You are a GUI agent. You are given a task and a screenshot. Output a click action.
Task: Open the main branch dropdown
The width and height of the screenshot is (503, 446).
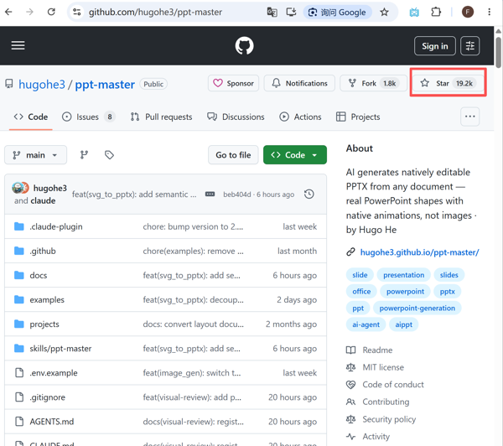35,155
